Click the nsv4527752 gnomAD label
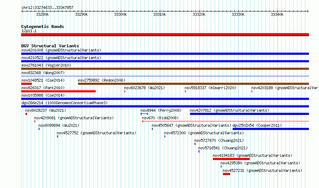319x188 pixels. (x=96, y=133)
